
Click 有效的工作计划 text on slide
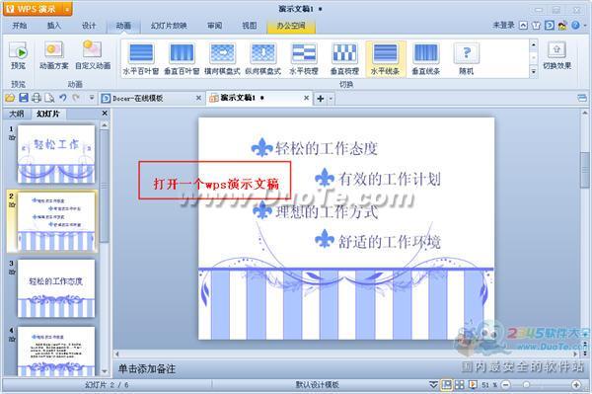(x=390, y=179)
